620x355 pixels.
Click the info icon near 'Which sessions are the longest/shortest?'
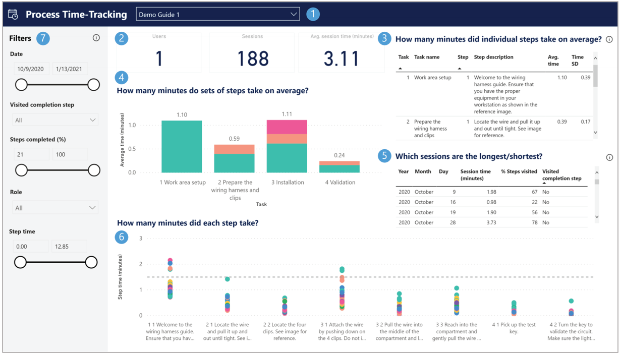[x=609, y=157]
